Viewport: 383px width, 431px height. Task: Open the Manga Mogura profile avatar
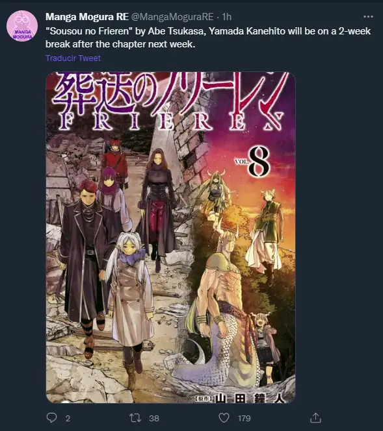tap(22, 26)
